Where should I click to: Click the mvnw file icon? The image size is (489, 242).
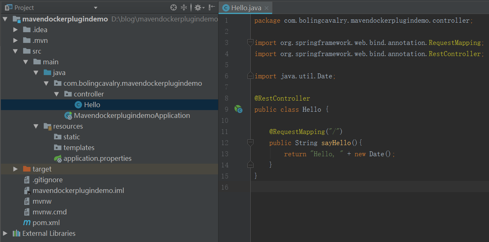[x=27, y=201]
